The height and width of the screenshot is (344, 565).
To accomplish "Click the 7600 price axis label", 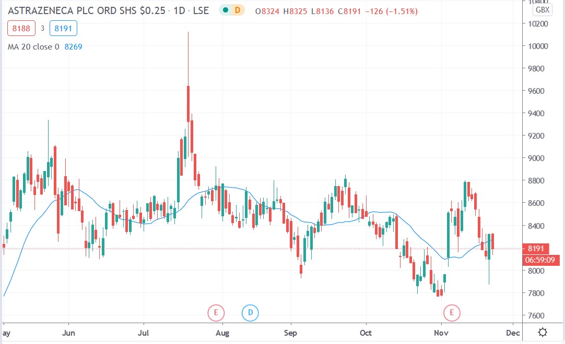I will tap(535, 315).
